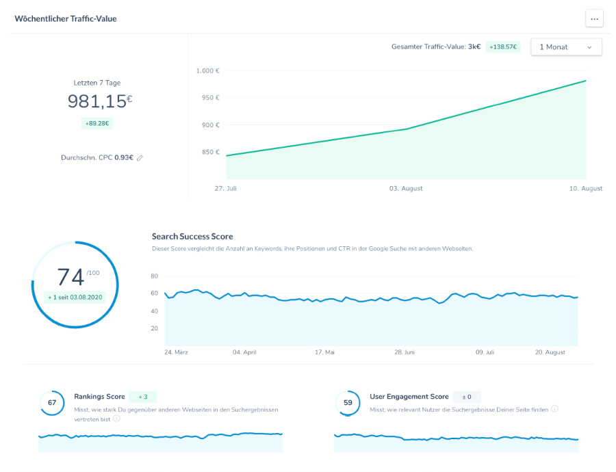Click the 74/100 Search Success Score circle
The height and width of the screenshot is (472, 616).
pos(75,285)
